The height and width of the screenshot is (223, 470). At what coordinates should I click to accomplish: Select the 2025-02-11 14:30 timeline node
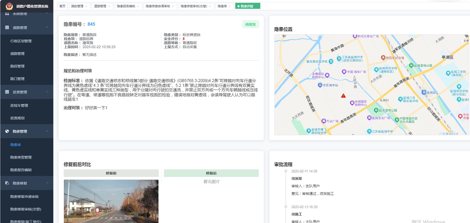pyautogui.click(x=286, y=171)
